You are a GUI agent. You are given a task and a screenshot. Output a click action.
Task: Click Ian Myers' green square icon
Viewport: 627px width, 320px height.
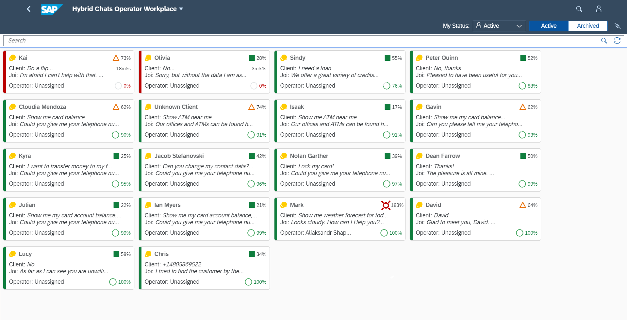252,205
